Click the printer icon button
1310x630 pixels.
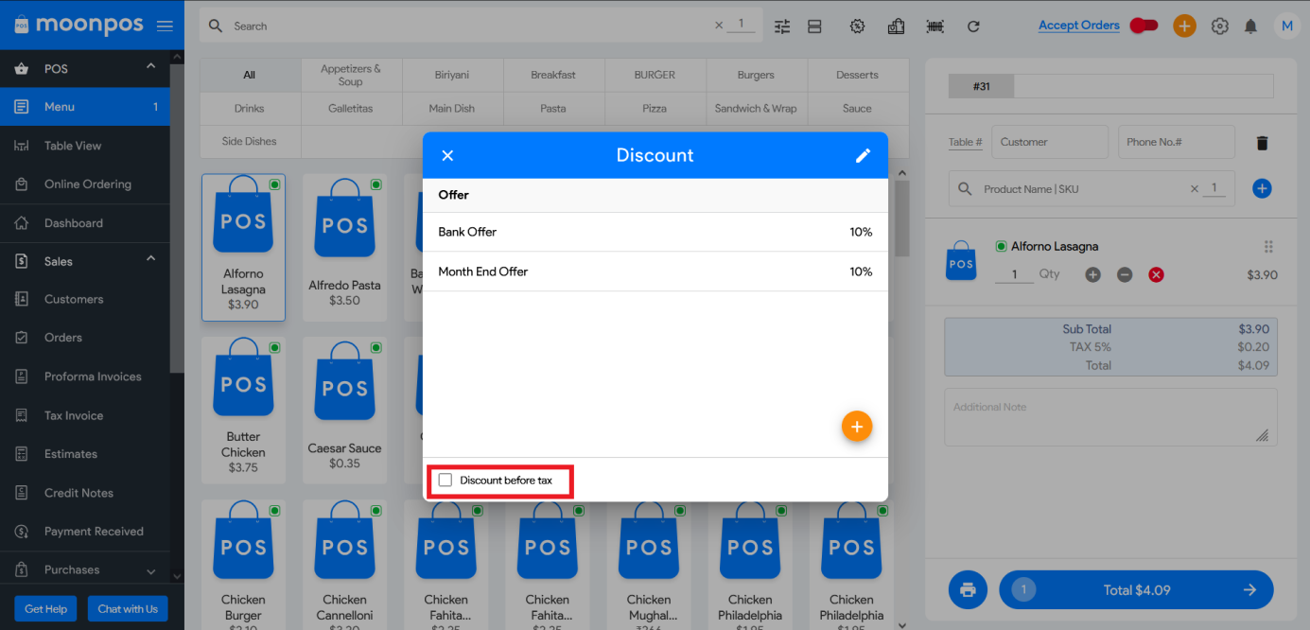click(967, 590)
